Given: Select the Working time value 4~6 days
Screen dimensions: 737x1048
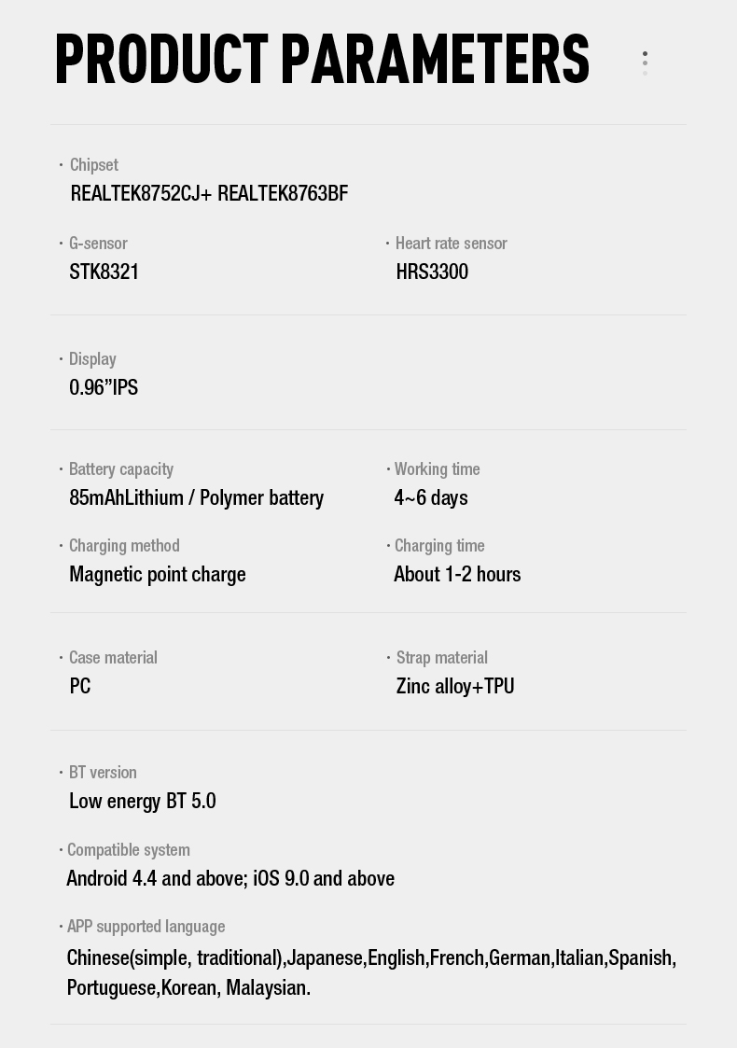Looking at the screenshot, I should [x=431, y=498].
